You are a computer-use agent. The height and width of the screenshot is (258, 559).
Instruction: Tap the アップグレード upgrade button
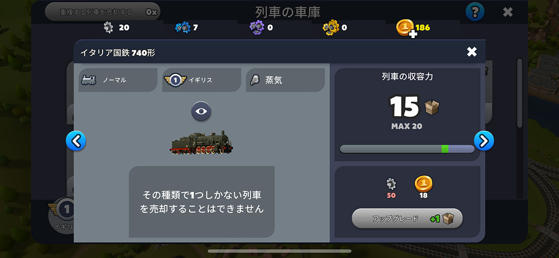[407, 218]
